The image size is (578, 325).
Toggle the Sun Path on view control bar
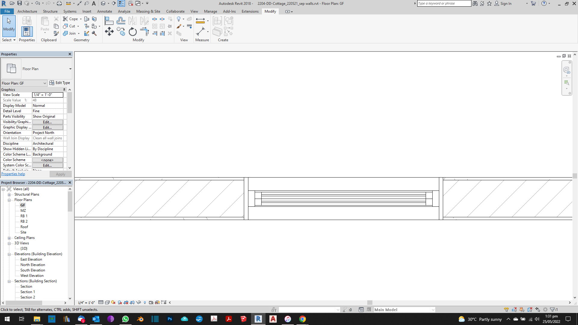tap(113, 302)
